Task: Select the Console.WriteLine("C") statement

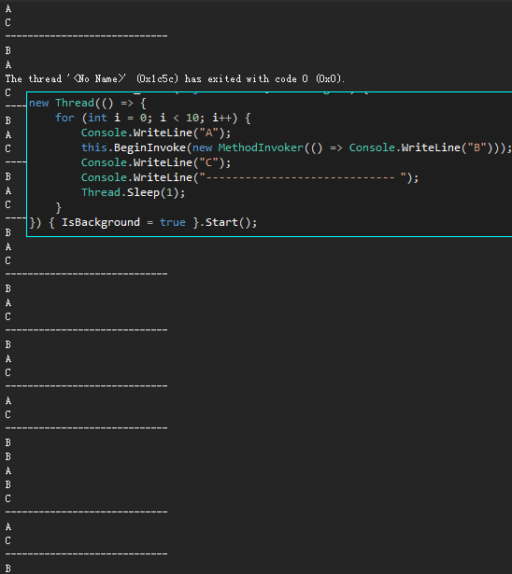Action: point(156,162)
